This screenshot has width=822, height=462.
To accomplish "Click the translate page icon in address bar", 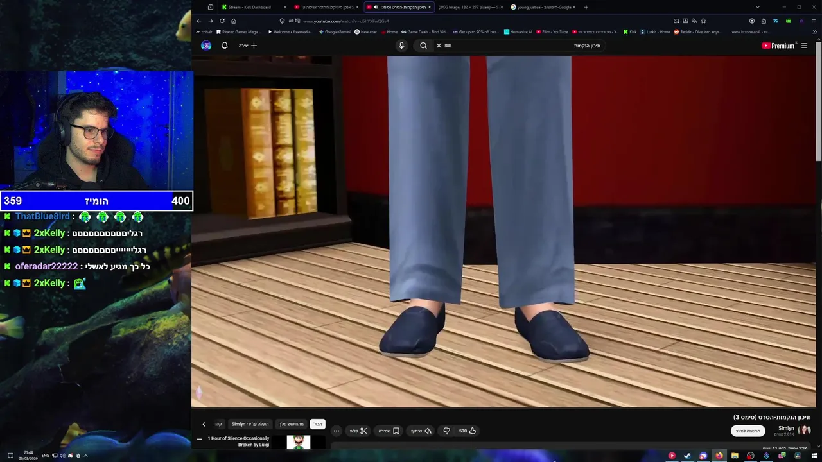I will click(694, 21).
